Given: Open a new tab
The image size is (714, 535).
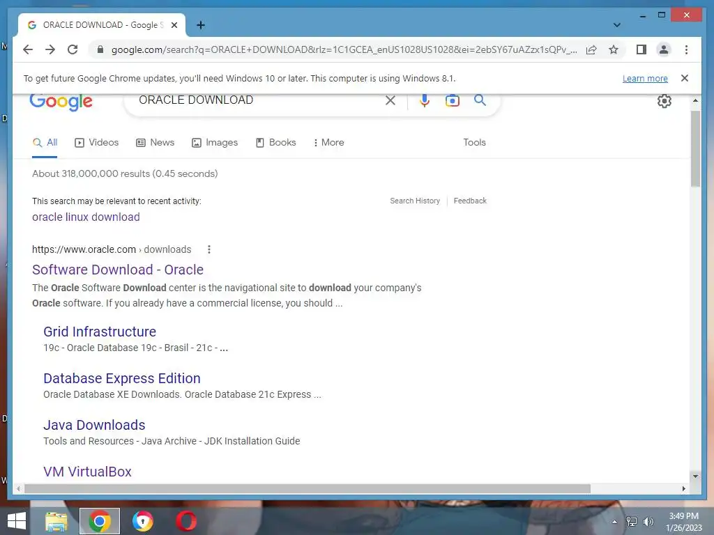Looking at the screenshot, I should [x=200, y=25].
